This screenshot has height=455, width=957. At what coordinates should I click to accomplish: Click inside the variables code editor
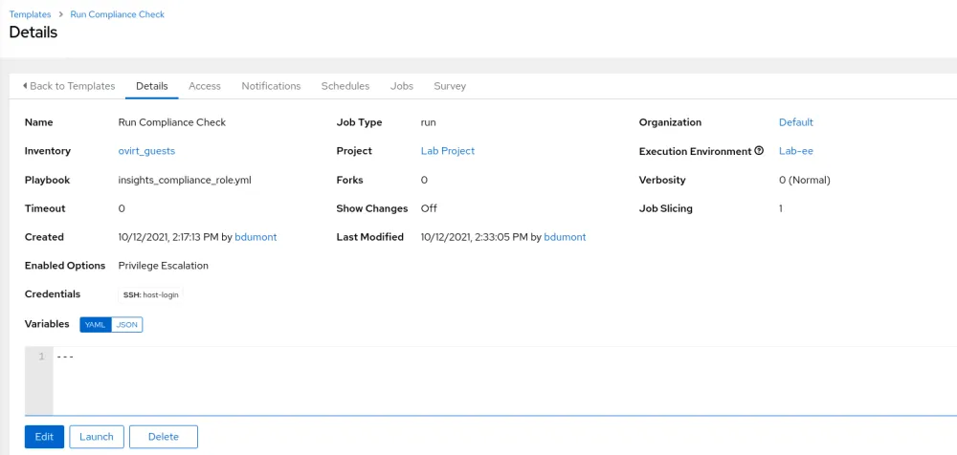[x=478, y=380]
